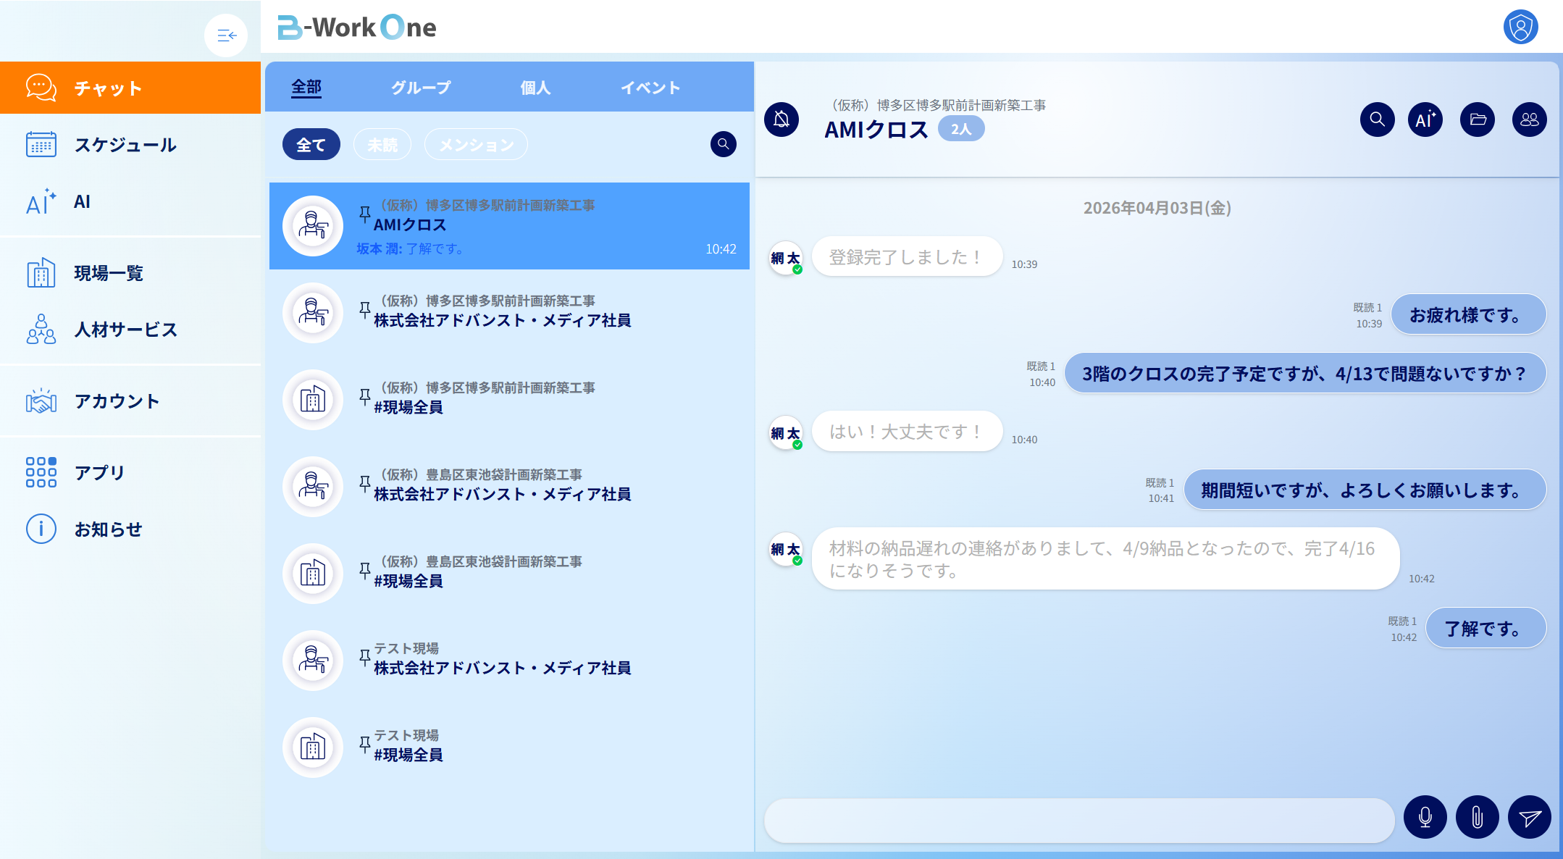1563x859 pixels.
Task: Click the 2人 member count badge
Action: coord(960,129)
